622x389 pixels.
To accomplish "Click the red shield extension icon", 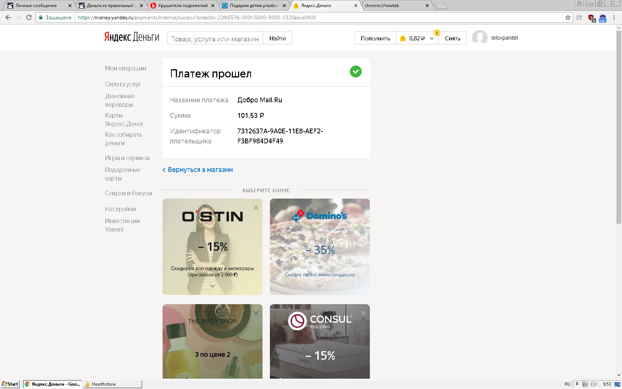I will pyautogui.click(x=591, y=18).
